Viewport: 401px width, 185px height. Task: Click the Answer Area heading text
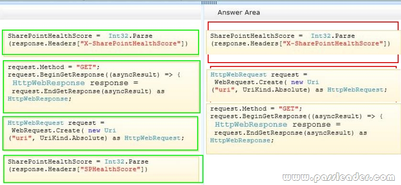(239, 12)
